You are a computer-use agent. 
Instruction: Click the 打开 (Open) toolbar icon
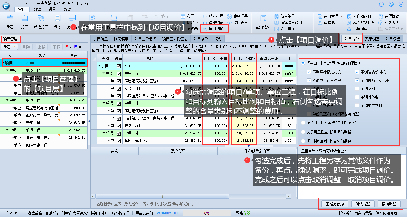pos(24,19)
